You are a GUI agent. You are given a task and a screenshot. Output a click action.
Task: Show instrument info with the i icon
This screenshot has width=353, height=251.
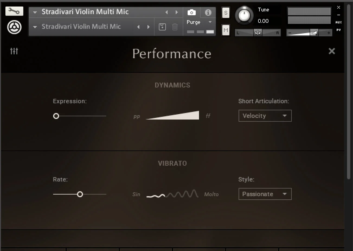[x=208, y=12]
